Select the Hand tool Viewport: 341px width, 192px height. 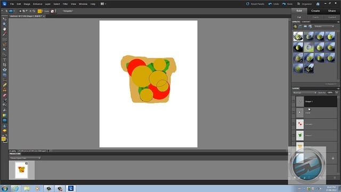pos(4,29)
